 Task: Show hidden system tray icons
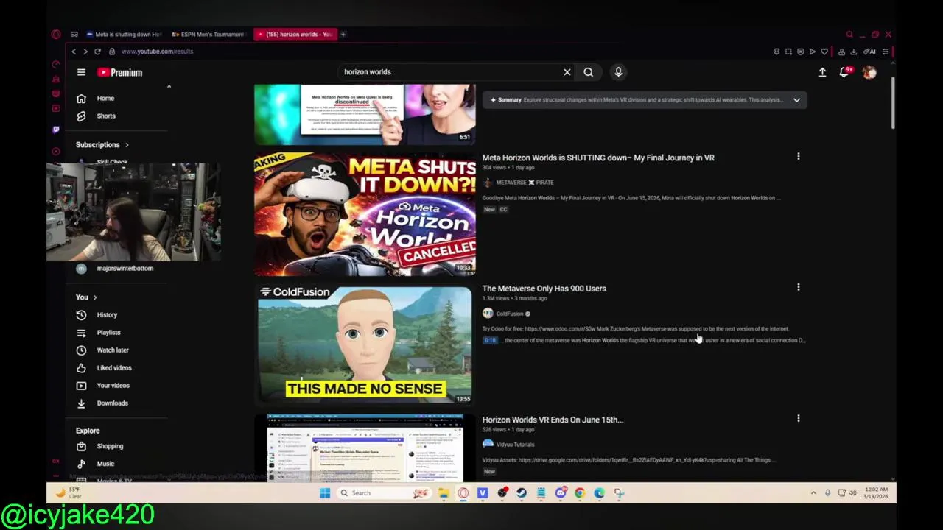(813, 493)
